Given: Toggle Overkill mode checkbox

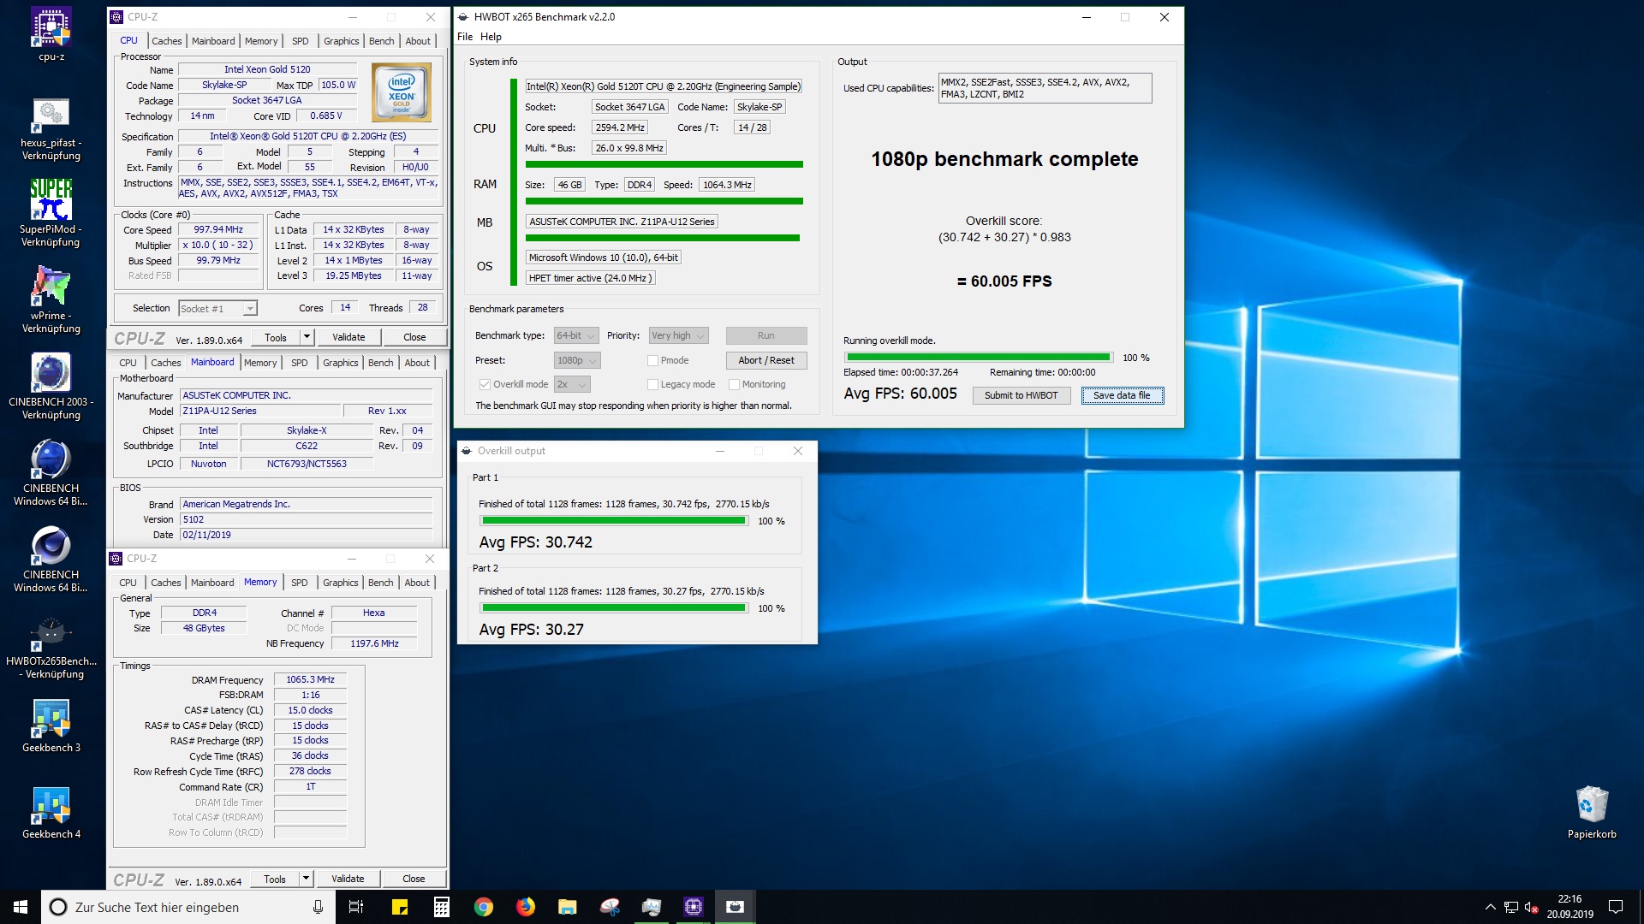Looking at the screenshot, I should (485, 385).
